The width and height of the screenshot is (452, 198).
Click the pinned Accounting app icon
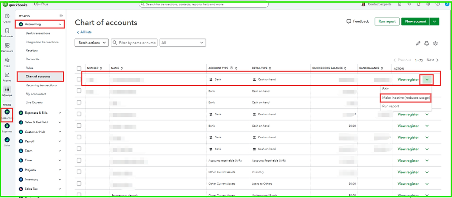(7, 112)
